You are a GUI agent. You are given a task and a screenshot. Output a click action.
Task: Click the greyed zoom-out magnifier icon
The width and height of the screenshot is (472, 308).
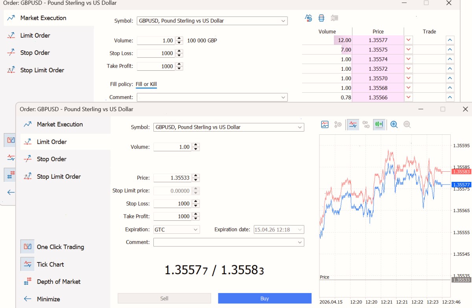click(x=407, y=125)
